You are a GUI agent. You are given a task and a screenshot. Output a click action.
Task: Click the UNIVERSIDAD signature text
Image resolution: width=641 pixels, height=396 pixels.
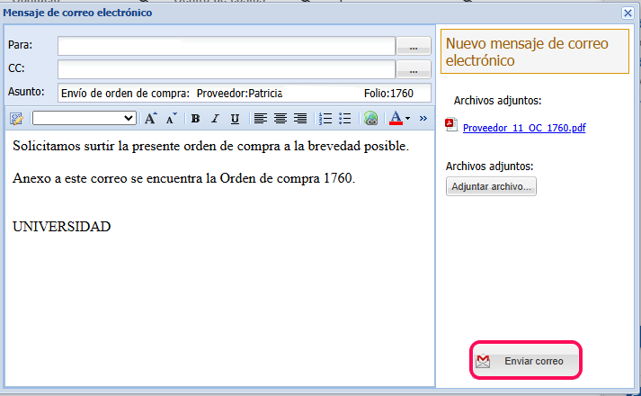(x=62, y=227)
